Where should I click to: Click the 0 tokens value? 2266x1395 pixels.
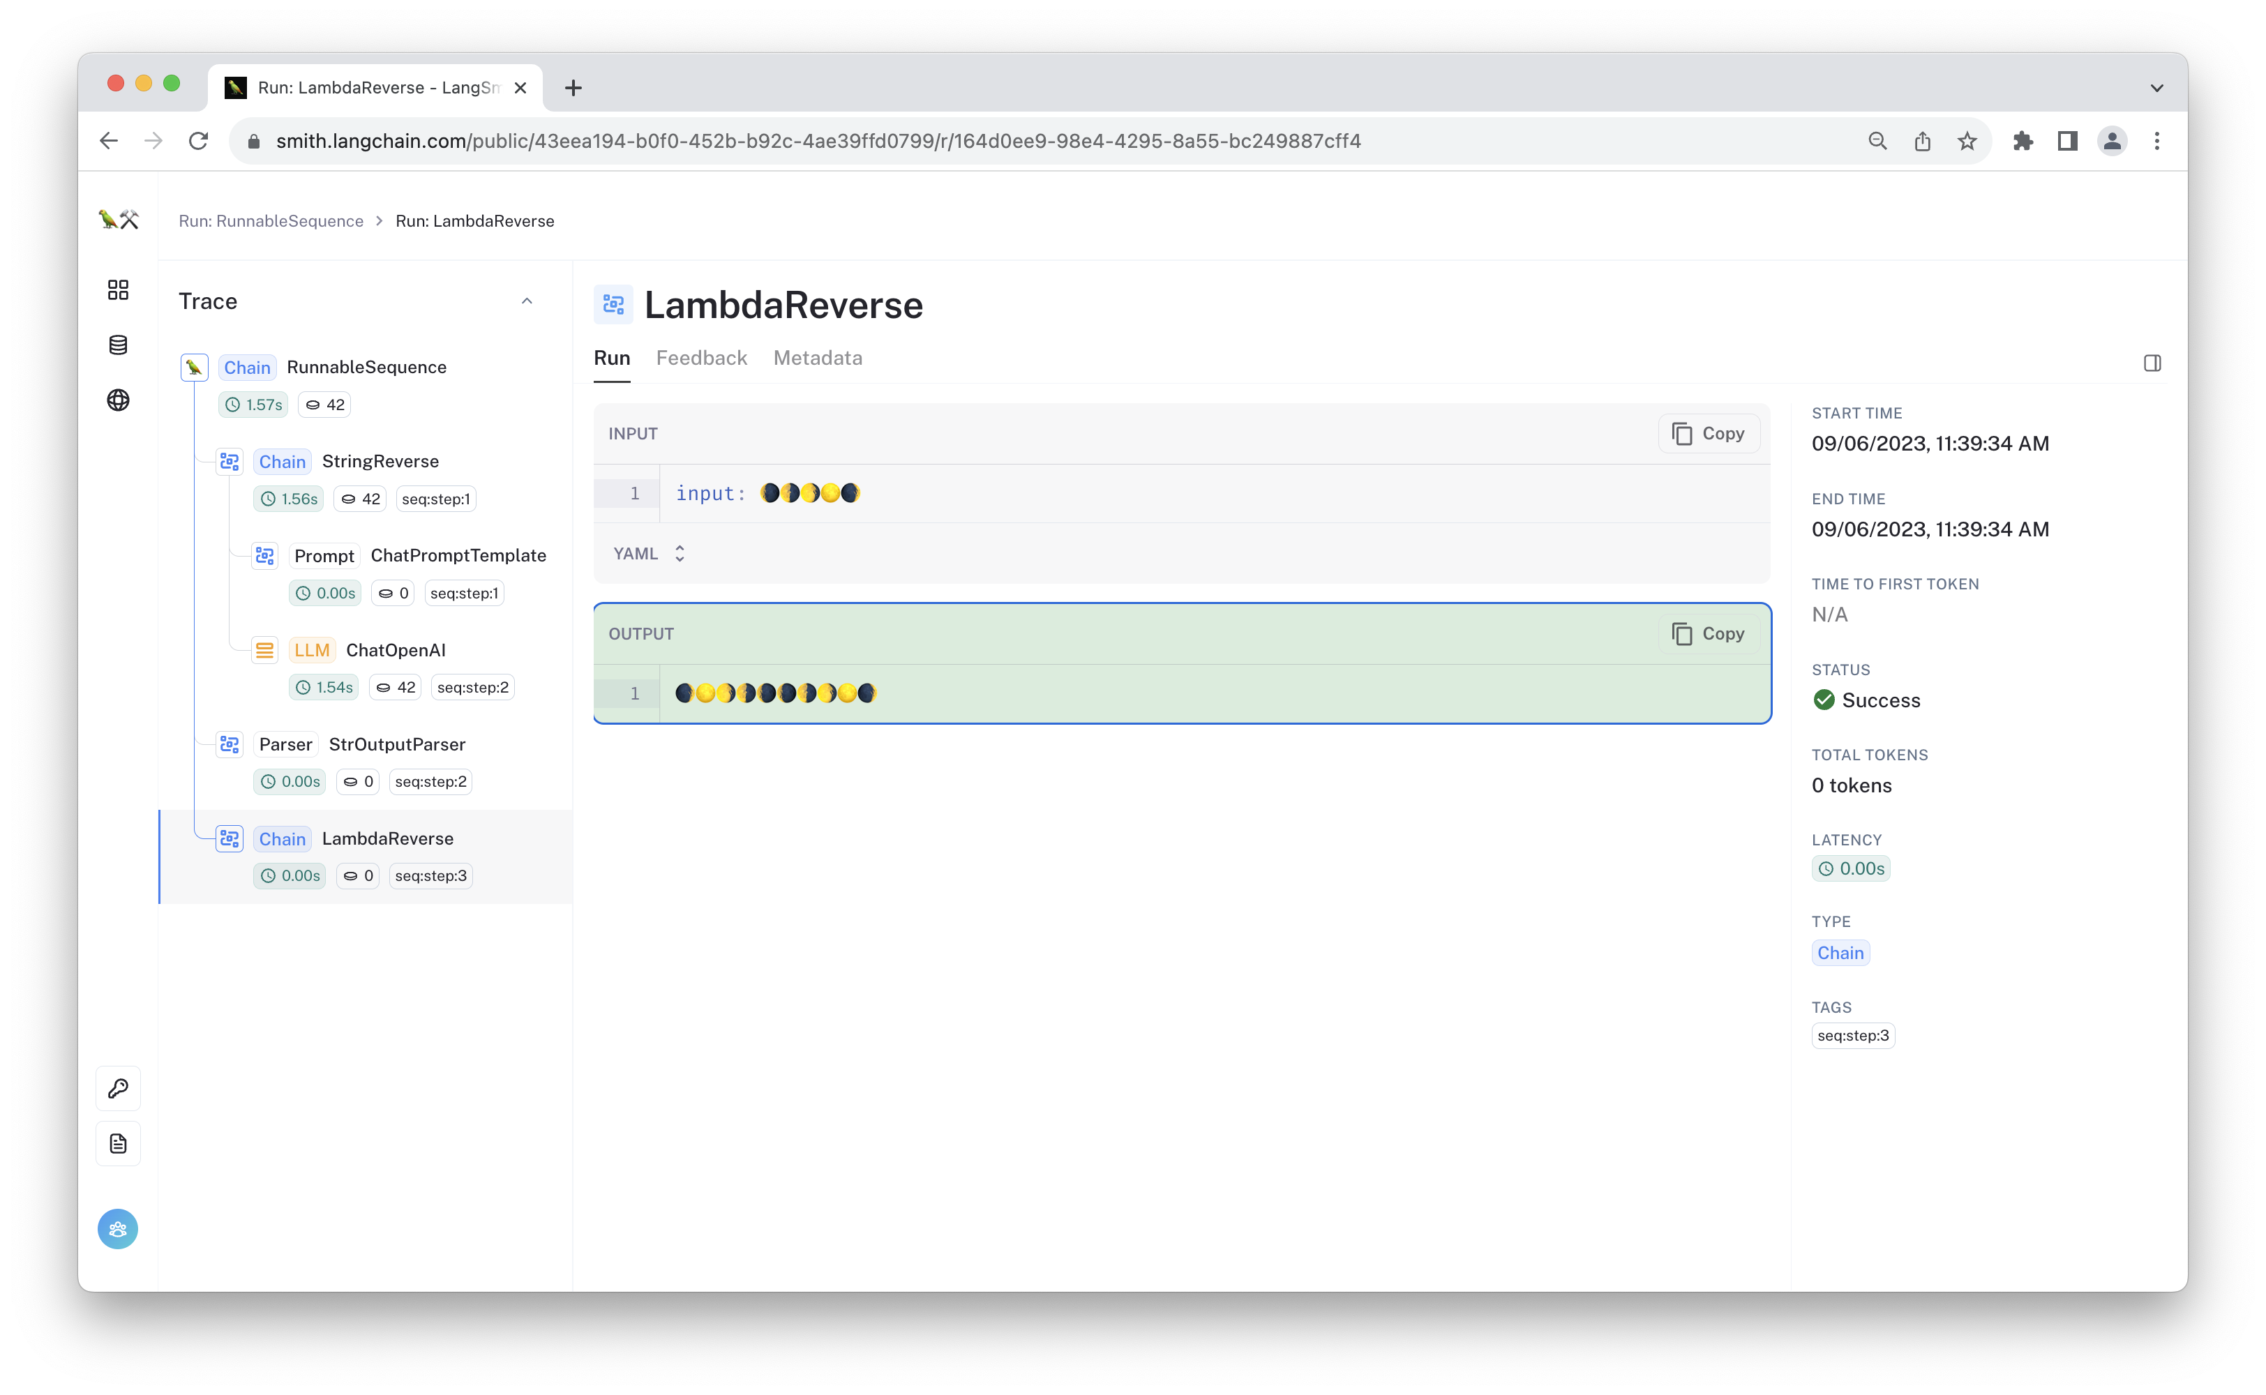(x=1851, y=786)
